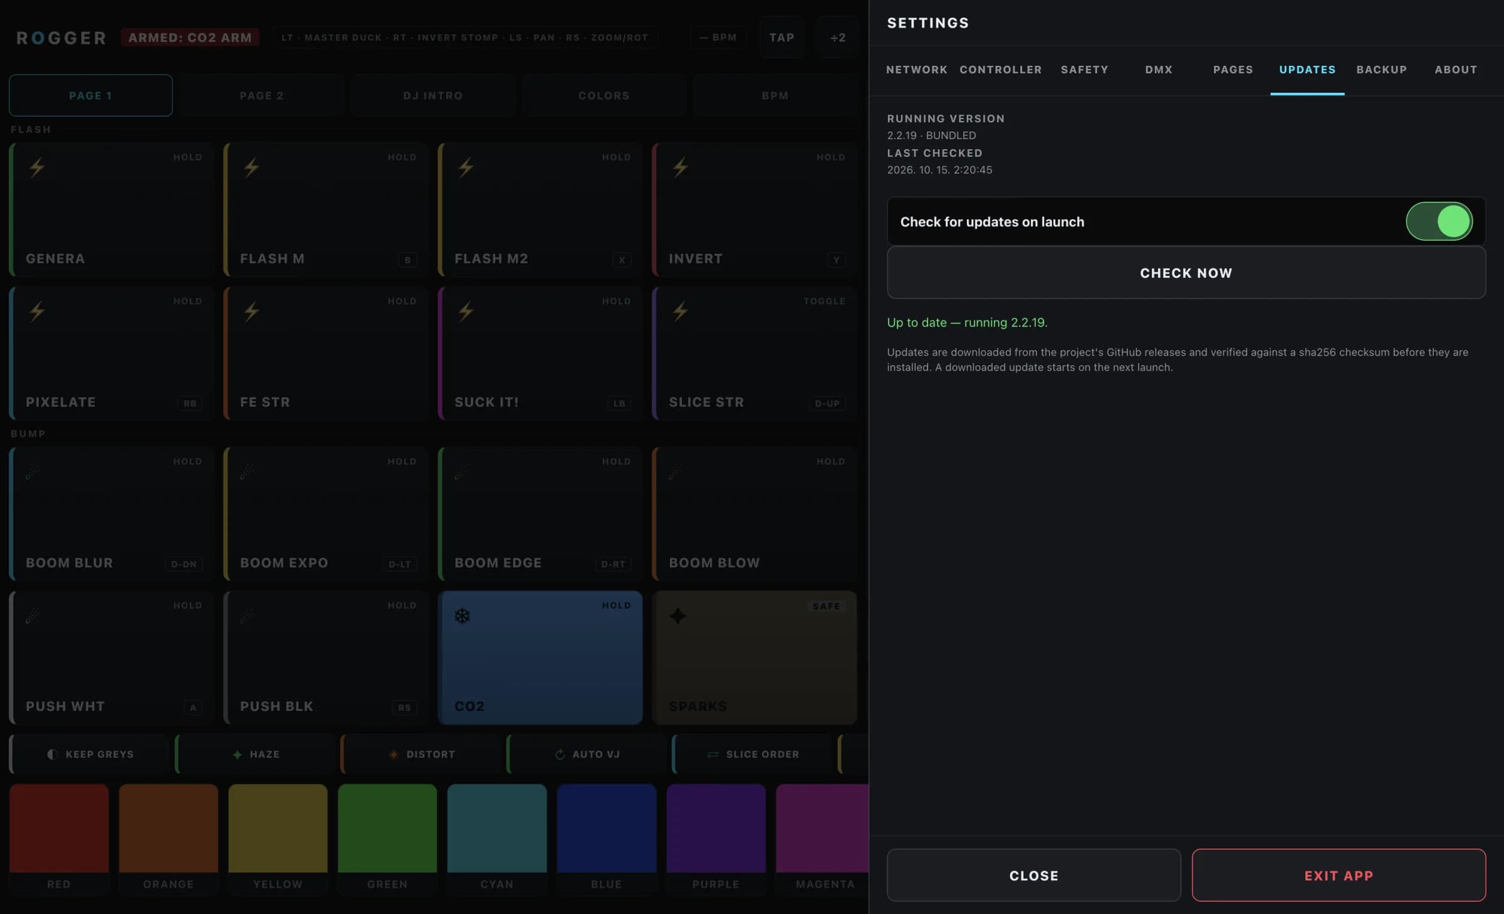Click the star icon beside HAZE

pos(237,754)
